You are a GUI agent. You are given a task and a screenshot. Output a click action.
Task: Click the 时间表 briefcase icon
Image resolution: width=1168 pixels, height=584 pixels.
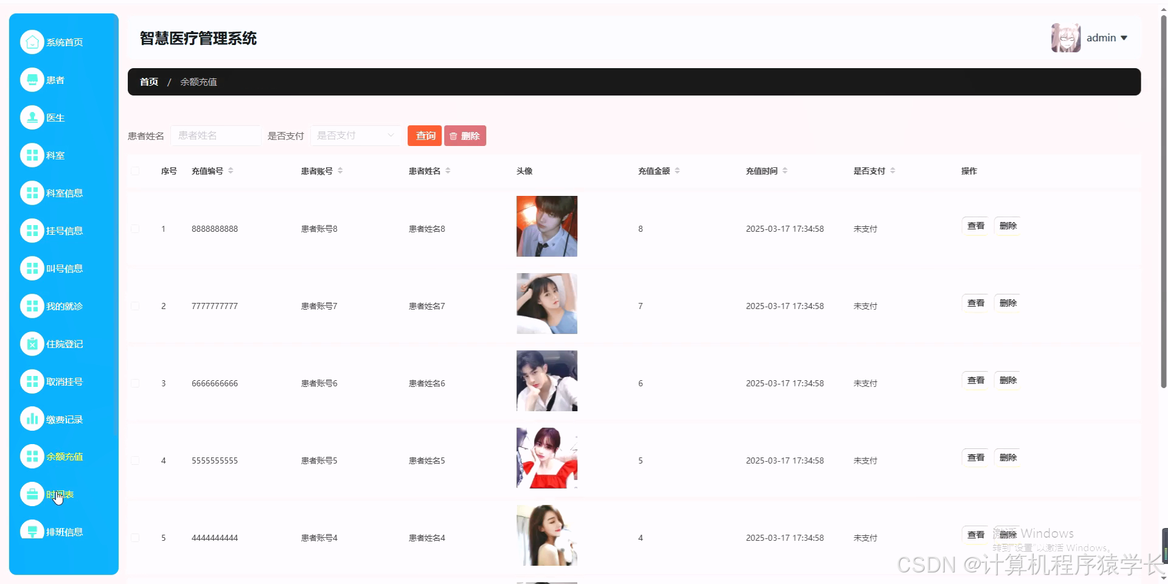pos(32,494)
